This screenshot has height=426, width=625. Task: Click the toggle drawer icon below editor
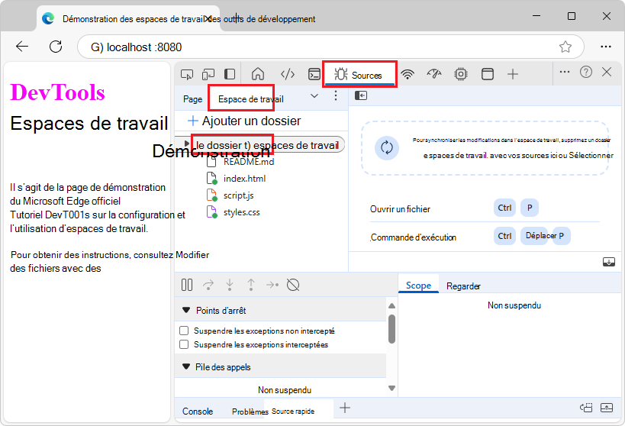(609, 262)
